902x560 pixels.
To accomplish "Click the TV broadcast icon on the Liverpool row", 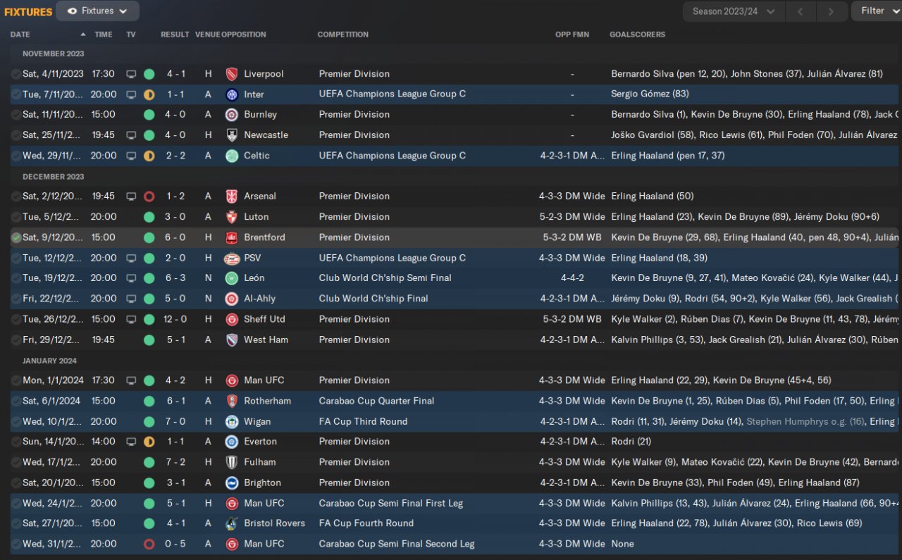I will [131, 74].
